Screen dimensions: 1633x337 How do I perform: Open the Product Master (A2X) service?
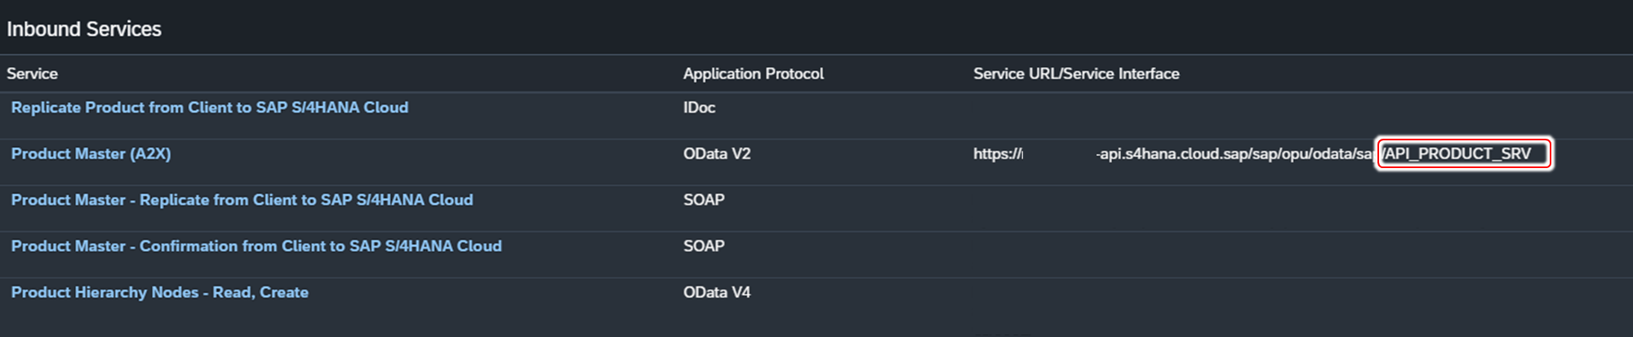(x=91, y=154)
